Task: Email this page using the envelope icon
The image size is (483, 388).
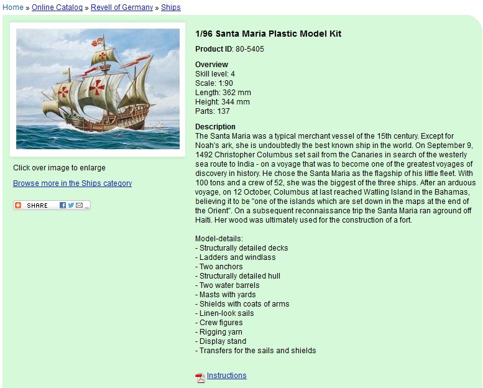Action: click(79, 205)
